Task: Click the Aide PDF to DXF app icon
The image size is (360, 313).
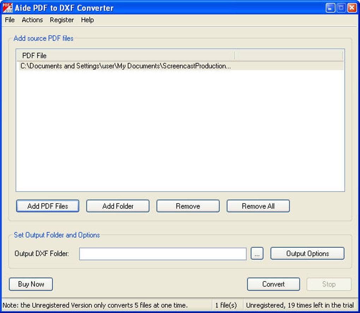Action: pyautogui.click(x=7, y=7)
